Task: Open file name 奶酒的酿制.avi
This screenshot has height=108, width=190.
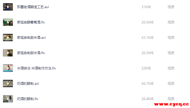Action: (28, 83)
